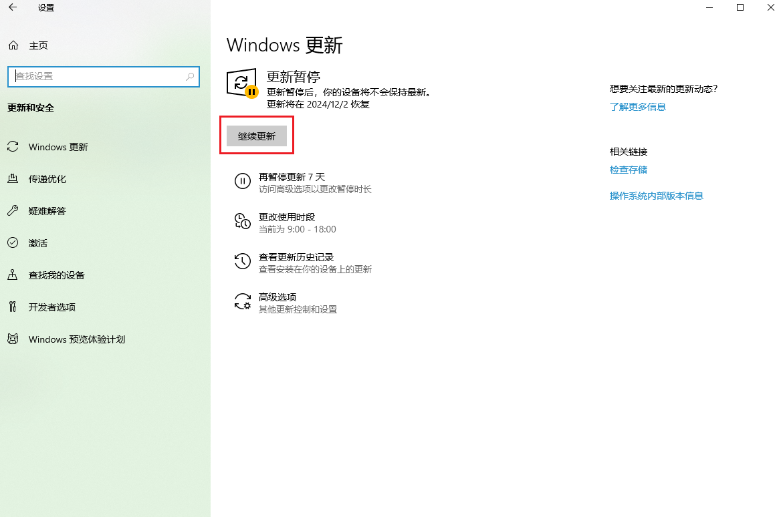This screenshot has height=517, width=781.
Task: Click the 疑难解答 wrench icon
Action: tap(13, 210)
